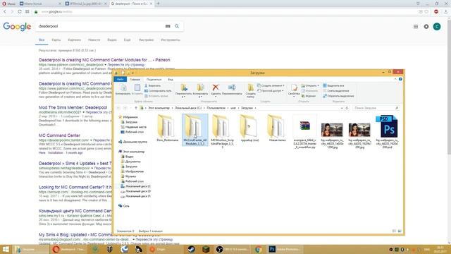Screen dimensions: 451x254
Task: Open the 'MC Command Center' search result
Action: pos(59,135)
